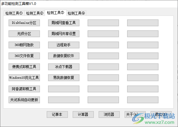Launch the 浏览器 browser button
178x127 pixels.
pos(109,114)
